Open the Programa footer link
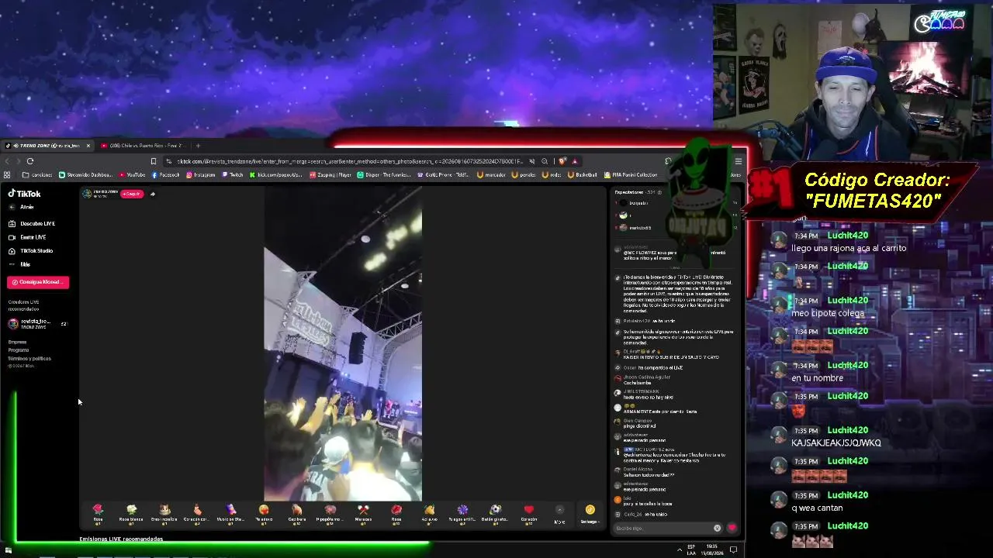The height and width of the screenshot is (558, 993). point(19,350)
